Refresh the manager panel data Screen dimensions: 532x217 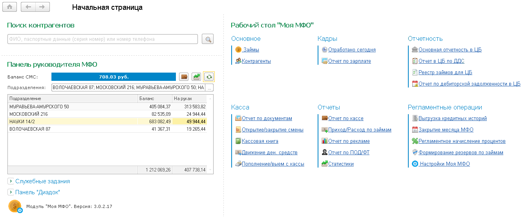point(209,77)
